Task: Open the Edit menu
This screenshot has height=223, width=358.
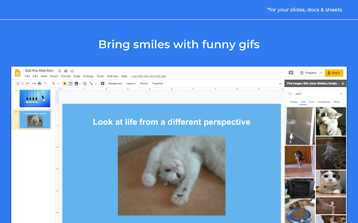Action: tap(35, 76)
